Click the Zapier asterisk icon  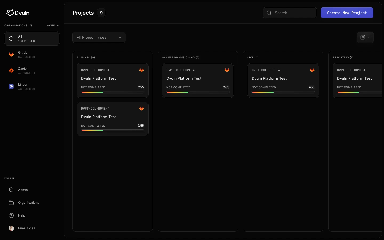pyautogui.click(x=11, y=70)
